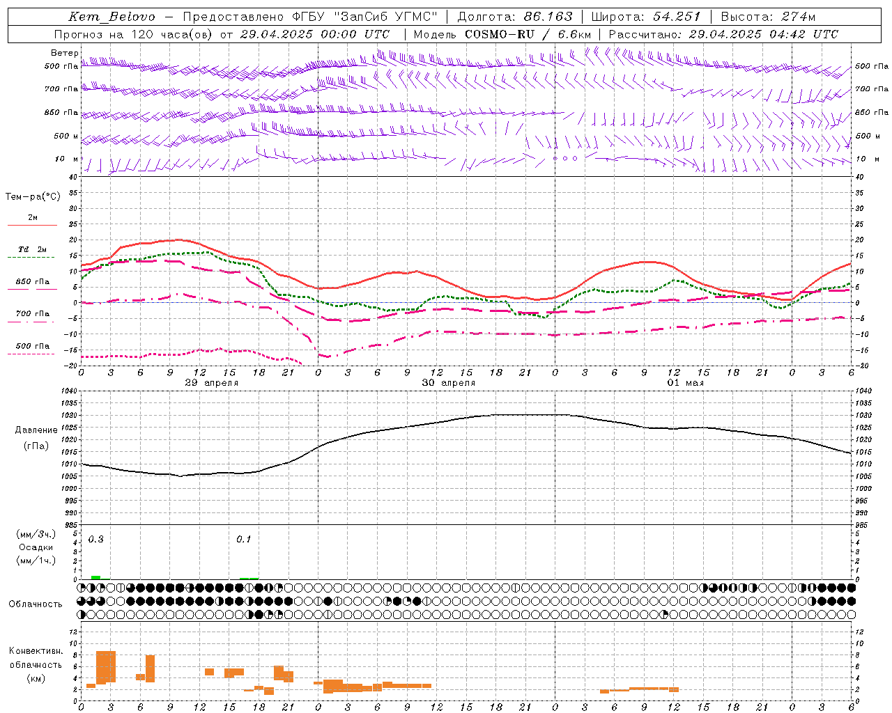Click the 700 гПа temperature legend entry
The width and height of the screenshot is (892, 713).
(x=33, y=314)
